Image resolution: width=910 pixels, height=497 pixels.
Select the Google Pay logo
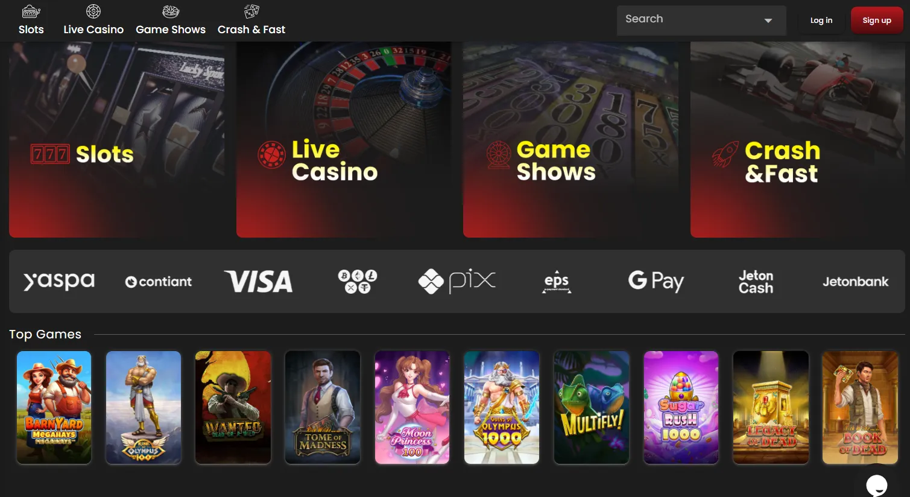(x=656, y=281)
